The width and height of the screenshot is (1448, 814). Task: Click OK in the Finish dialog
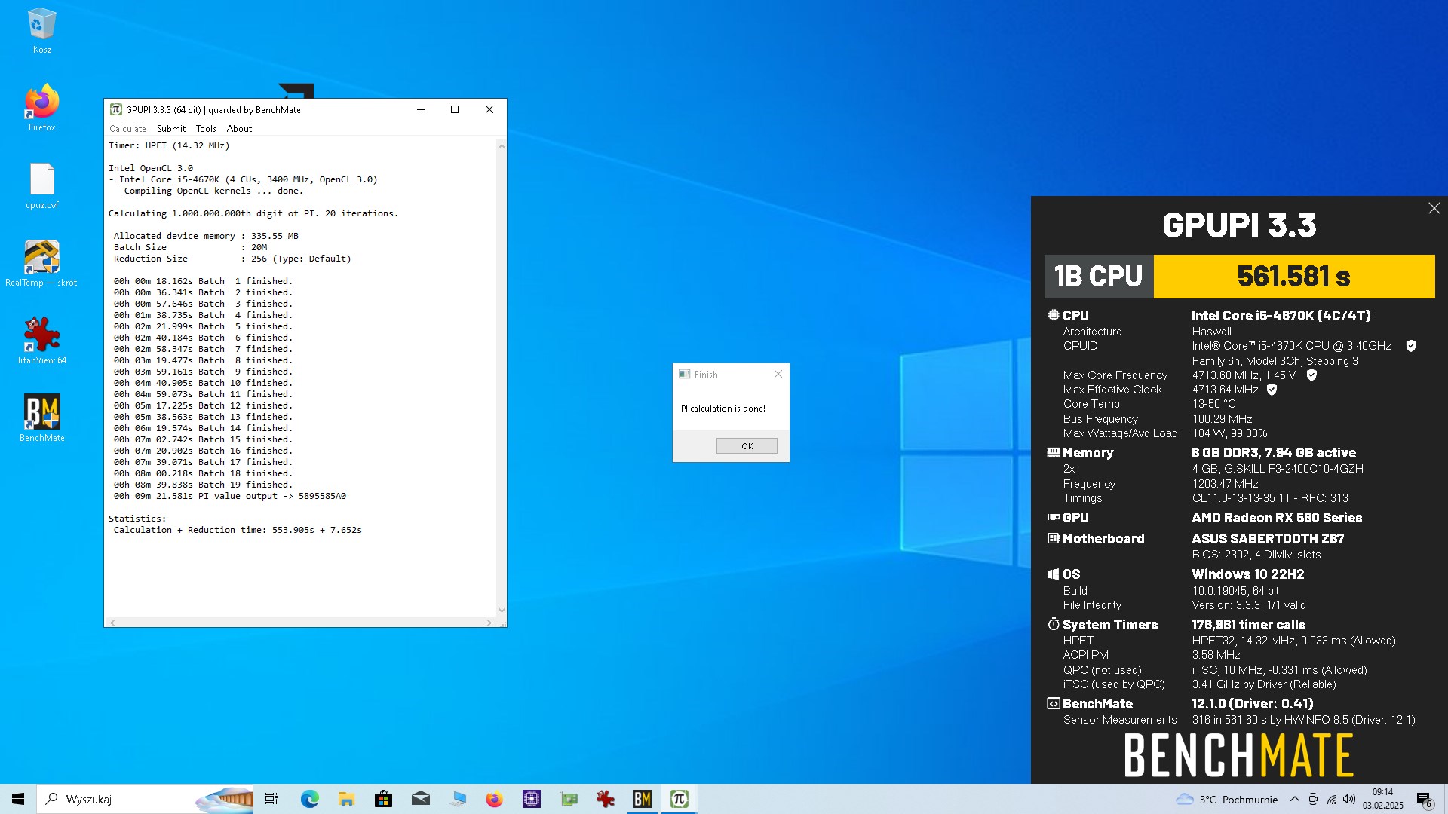747,446
